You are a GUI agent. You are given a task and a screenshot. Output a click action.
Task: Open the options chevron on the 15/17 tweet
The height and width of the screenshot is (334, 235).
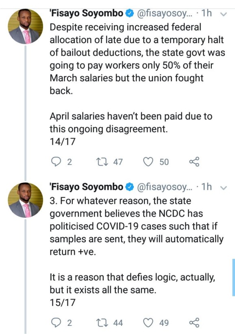(223, 188)
